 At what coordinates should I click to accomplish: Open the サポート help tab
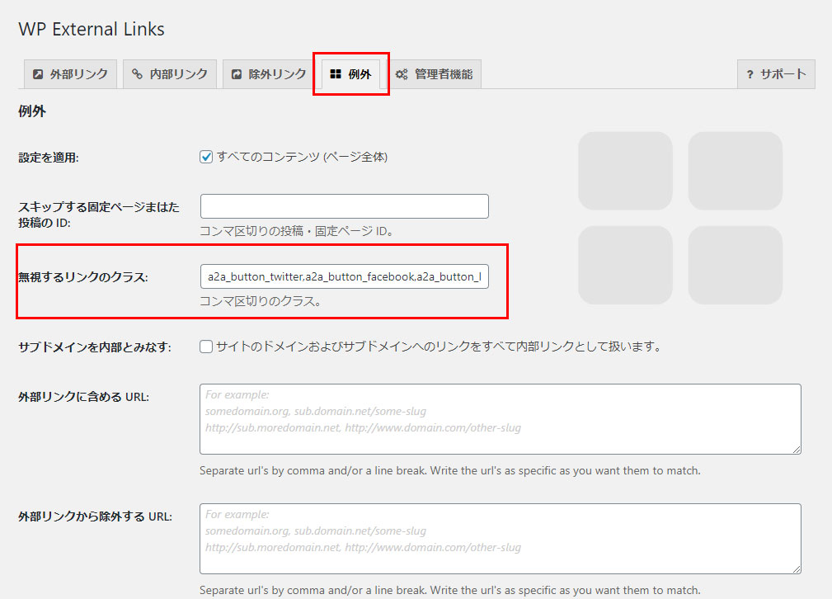pyautogui.click(x=775, y=74)
